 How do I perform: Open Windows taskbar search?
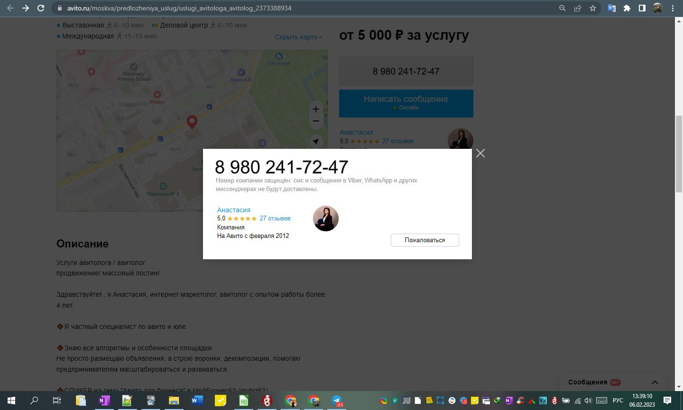pos(34,401)
